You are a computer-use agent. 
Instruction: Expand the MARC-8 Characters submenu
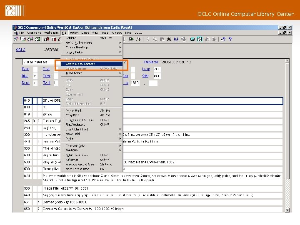79,42
